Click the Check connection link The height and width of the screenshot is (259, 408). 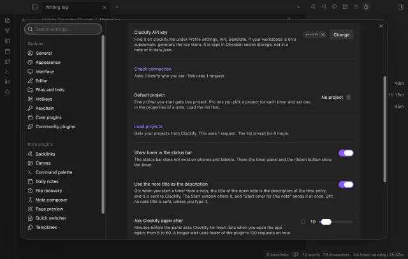tap(153, 69)
